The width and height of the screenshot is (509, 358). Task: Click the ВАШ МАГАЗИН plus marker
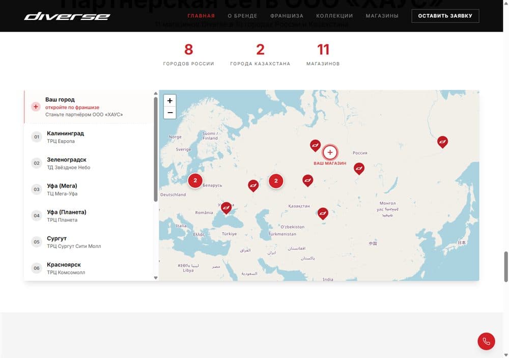pyautogui.click(x=330, y=152)
